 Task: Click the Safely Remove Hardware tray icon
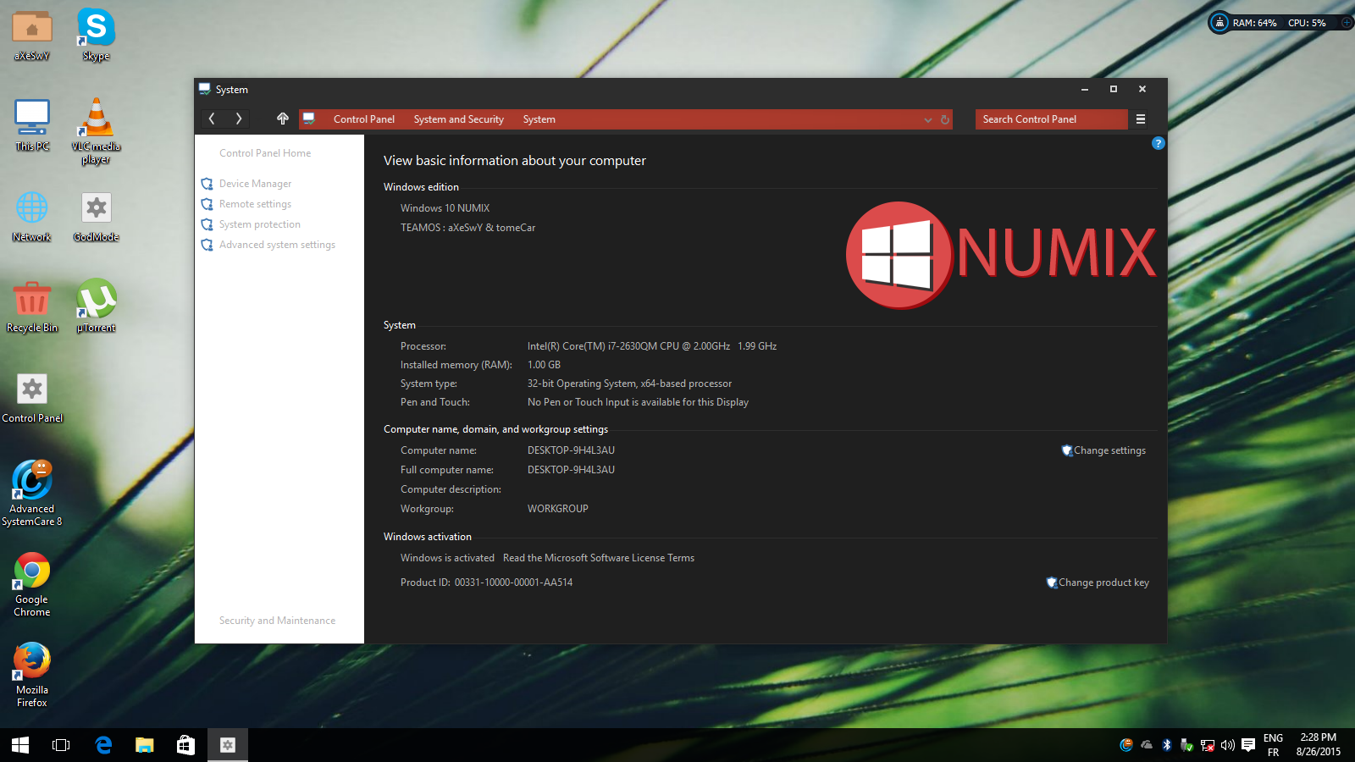1187,745
